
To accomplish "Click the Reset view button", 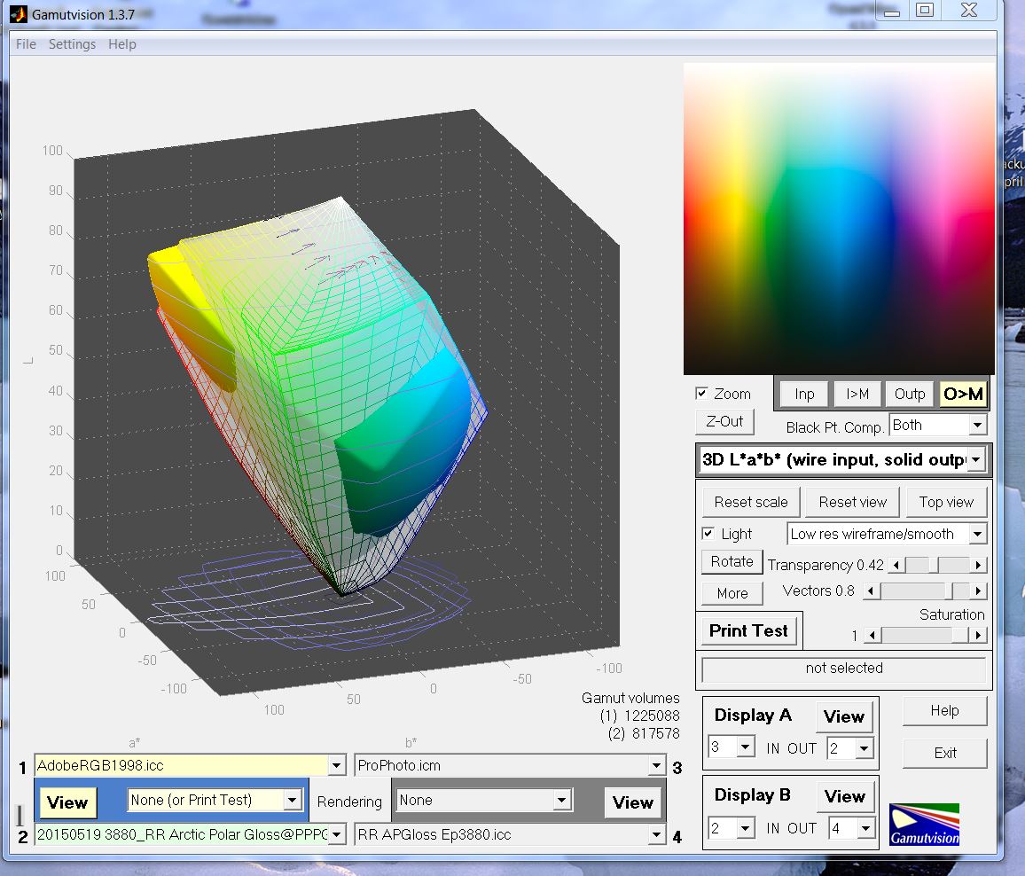I will [852, 503].
